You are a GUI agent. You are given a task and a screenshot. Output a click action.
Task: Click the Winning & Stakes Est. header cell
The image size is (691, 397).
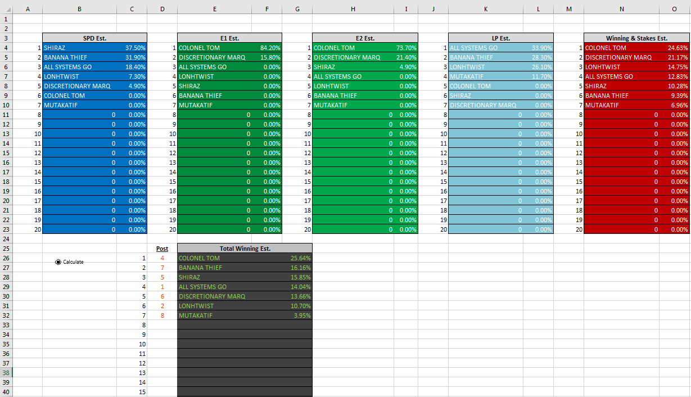coord(636,38)
